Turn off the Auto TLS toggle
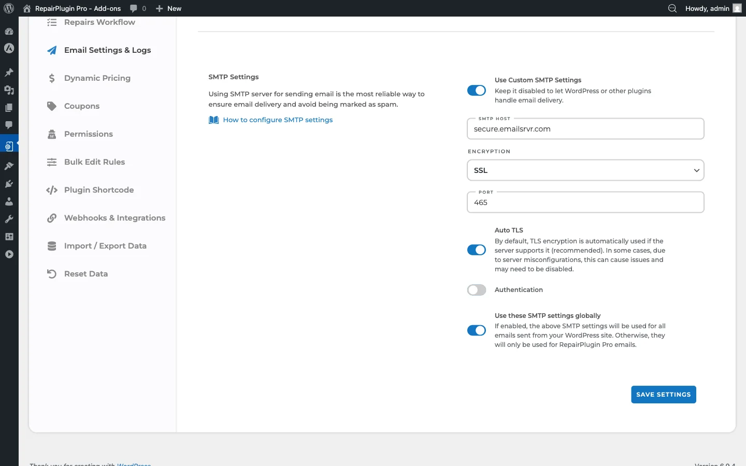 476,250
